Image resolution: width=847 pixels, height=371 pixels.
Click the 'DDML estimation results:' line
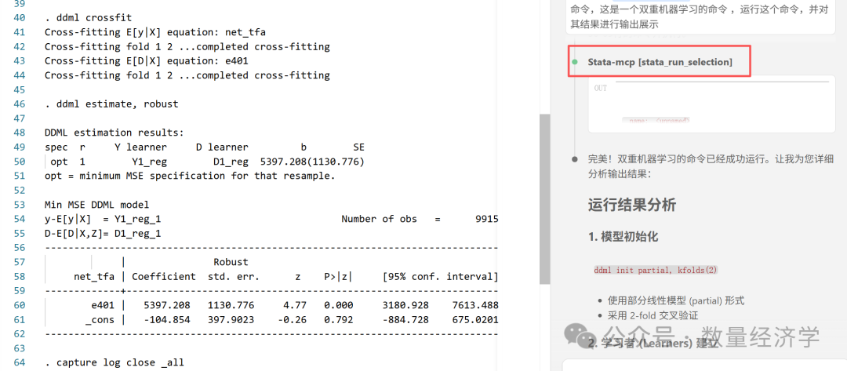pyautogui.click(x=115, y=133)
